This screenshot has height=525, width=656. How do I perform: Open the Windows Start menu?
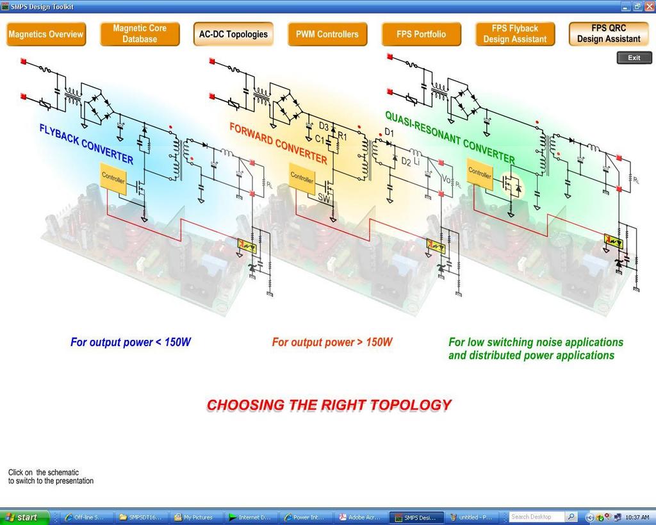coord(24,517)
